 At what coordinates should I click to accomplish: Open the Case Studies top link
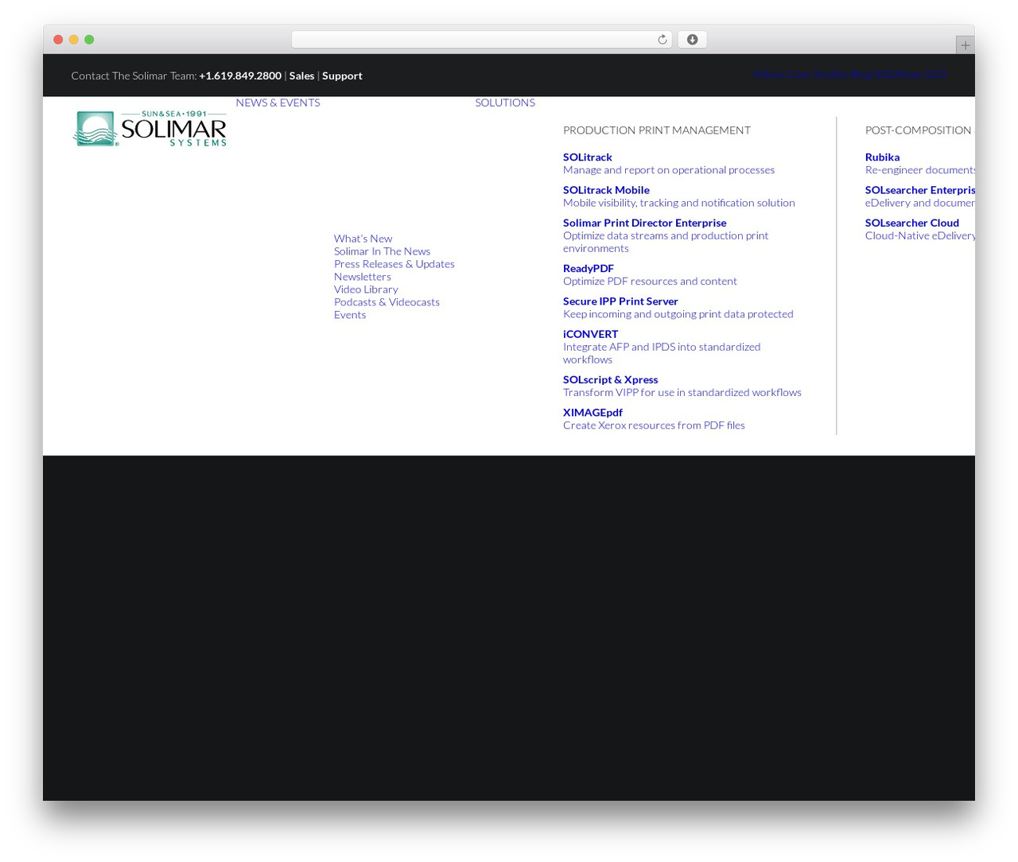click(x=817, y=75)
